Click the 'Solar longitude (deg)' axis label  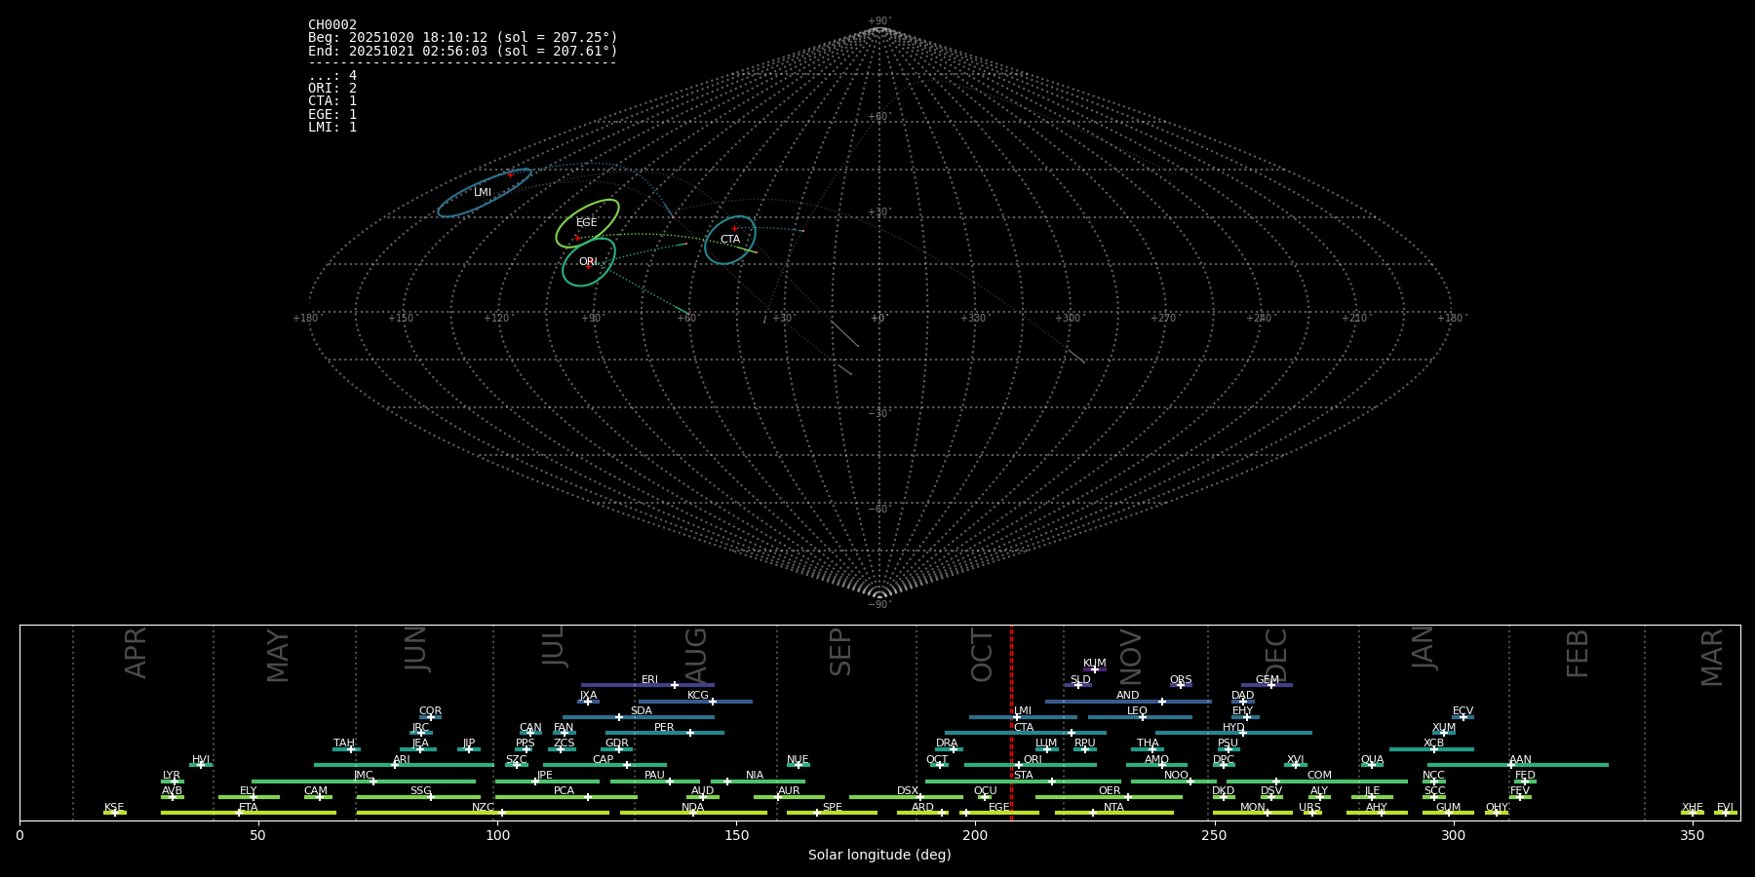tap(879, 856)
